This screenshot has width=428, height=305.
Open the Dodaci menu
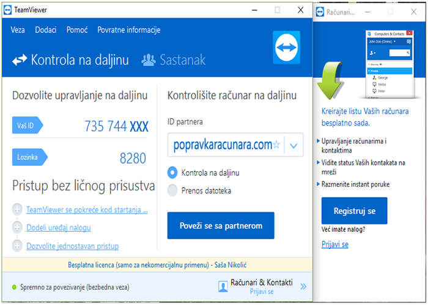tap(46, 30)
